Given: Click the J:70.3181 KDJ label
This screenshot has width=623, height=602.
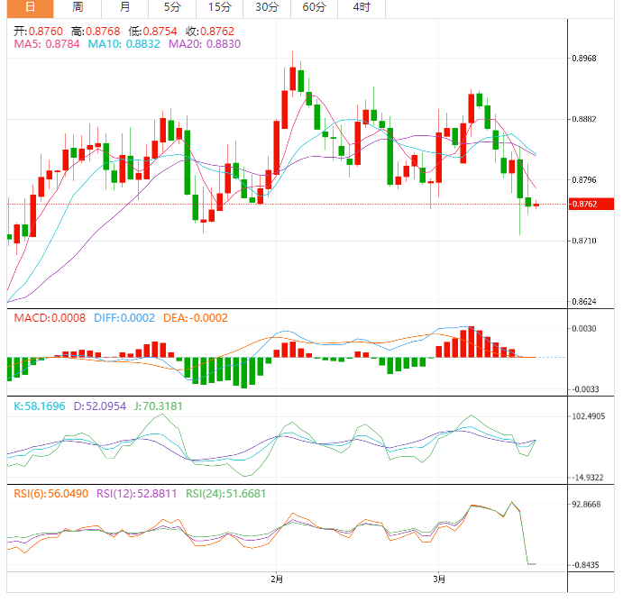Looking at the screenshot, I should [x=158, y=406].
